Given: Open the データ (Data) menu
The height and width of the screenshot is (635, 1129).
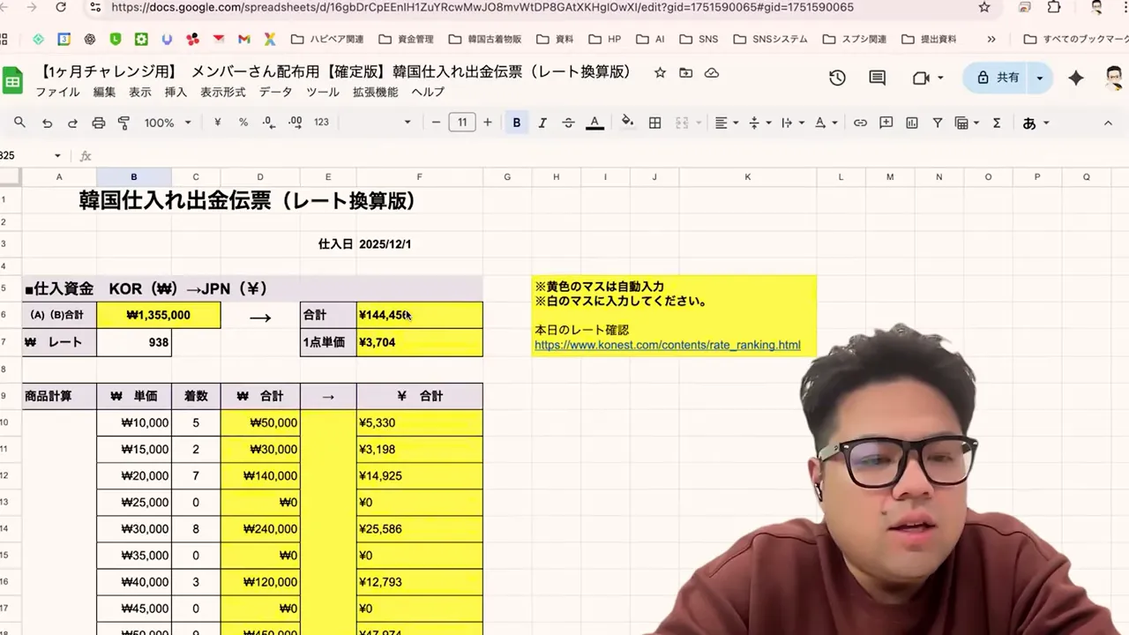Looking at the screenshot, I should click(276, 92).
